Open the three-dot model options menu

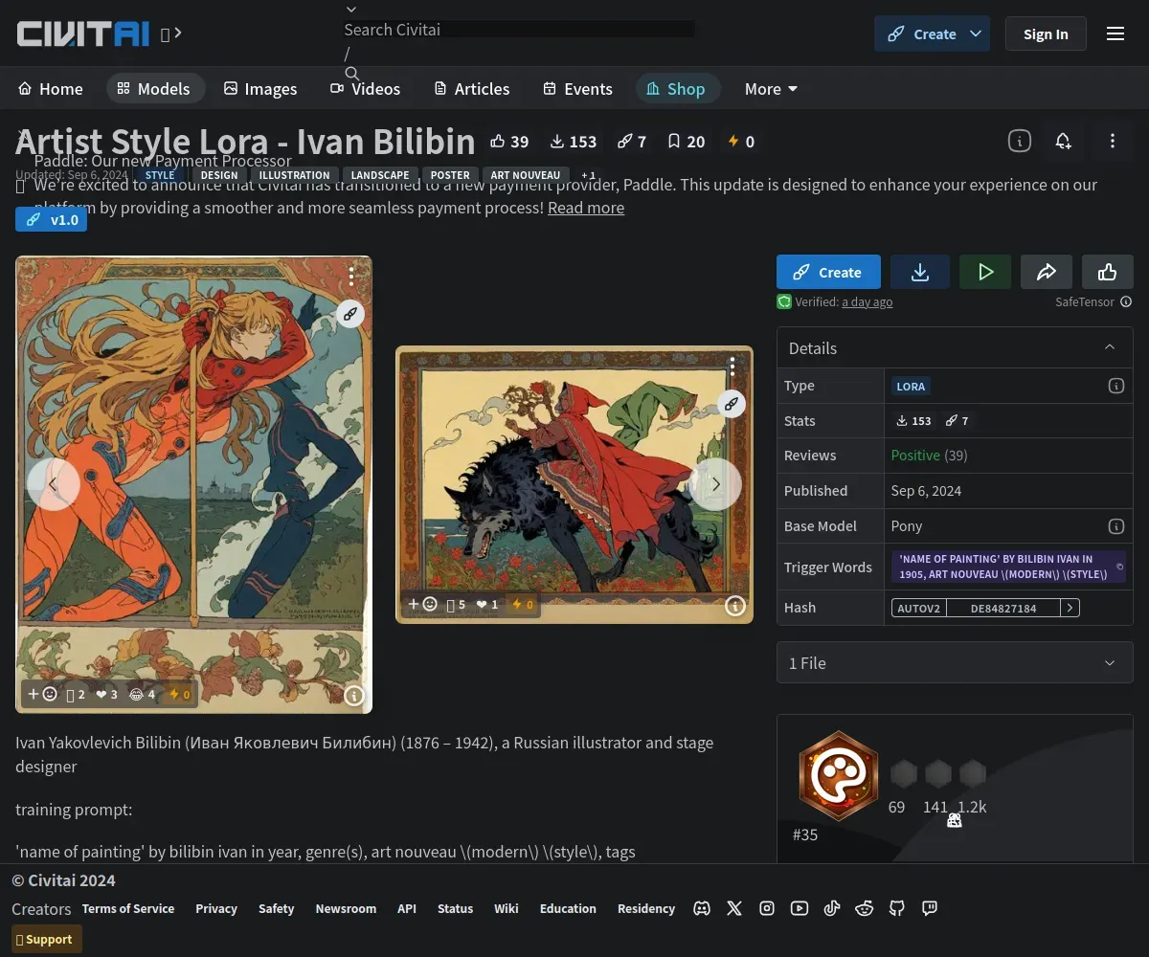coord(1112,141)
